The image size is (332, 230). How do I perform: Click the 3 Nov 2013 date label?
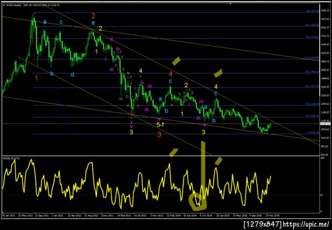(x=157, y=216)
